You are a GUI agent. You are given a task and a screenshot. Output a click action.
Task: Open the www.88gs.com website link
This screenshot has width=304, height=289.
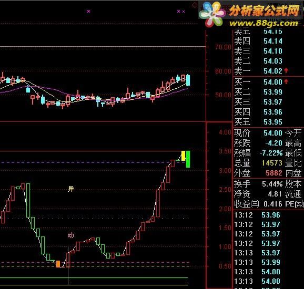pyautogui.click(x=264, y=23)
